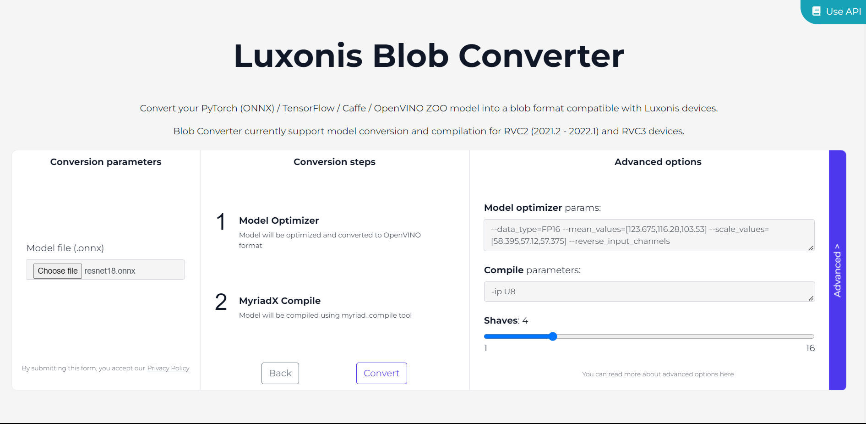This screenshot has width=866, height=424.
Task: Click the Luxonis Blob Converter title
Action: [429, 56]
